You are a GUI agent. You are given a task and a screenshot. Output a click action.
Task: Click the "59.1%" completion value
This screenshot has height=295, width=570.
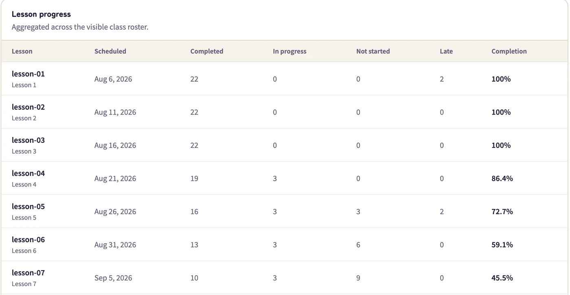(x=502, y=245)
